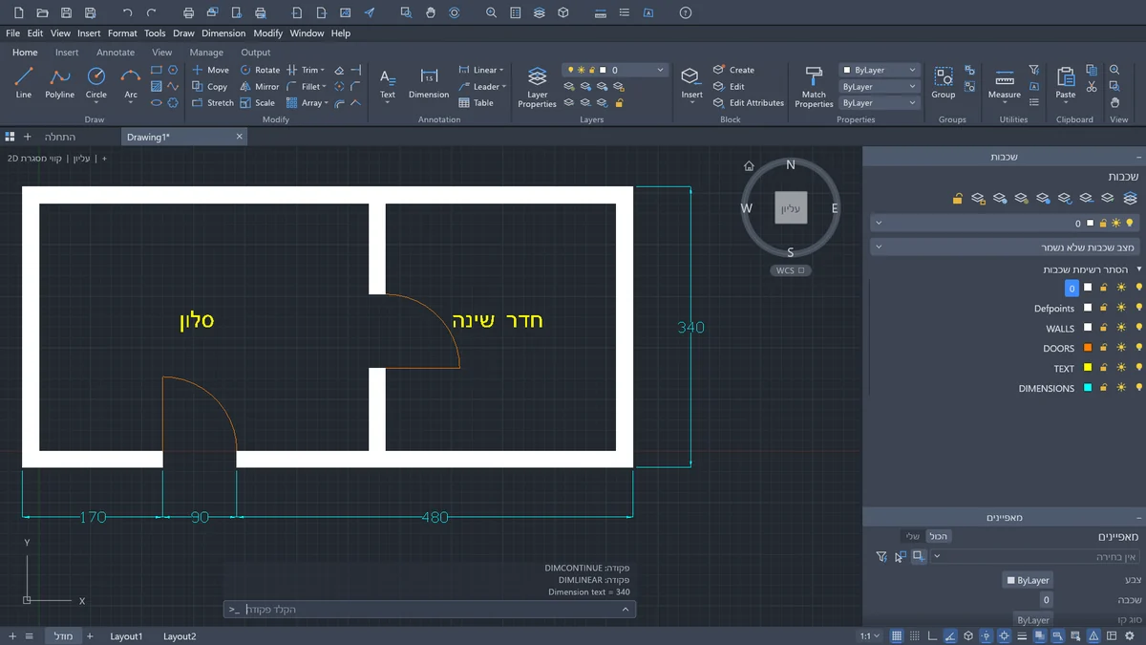The image size is (1146, 645).
Task: Open the Modify menu
Action: [x=267, y=32]
